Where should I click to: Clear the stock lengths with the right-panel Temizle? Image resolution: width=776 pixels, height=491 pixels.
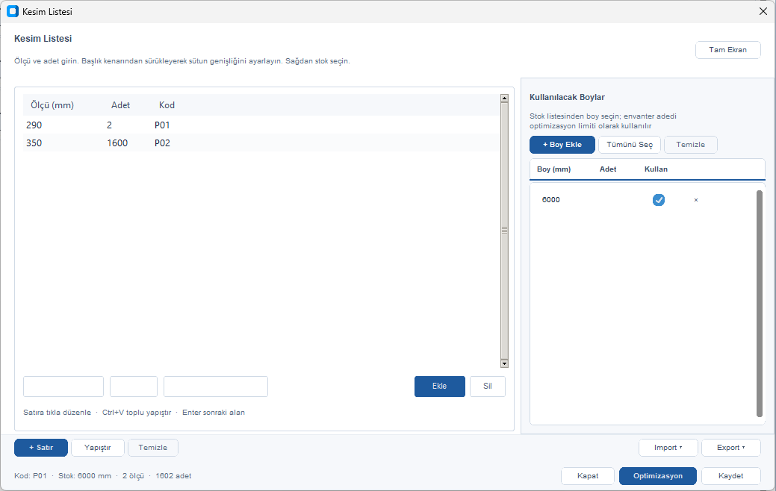click(x=690, y=144)
